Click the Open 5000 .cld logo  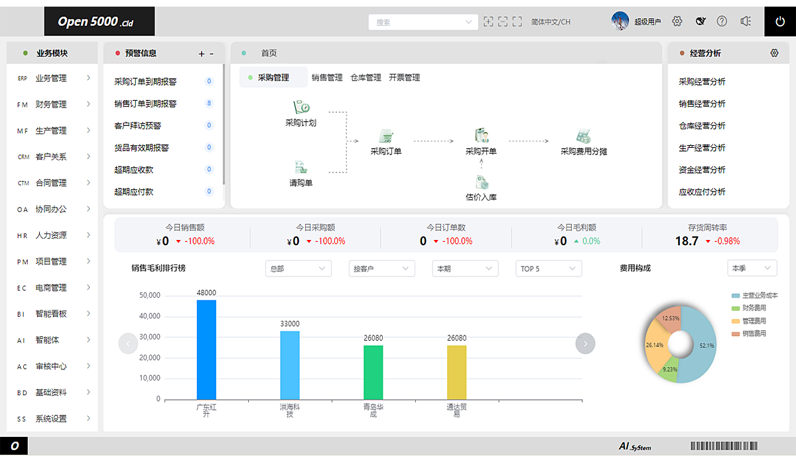click(99, 21)
